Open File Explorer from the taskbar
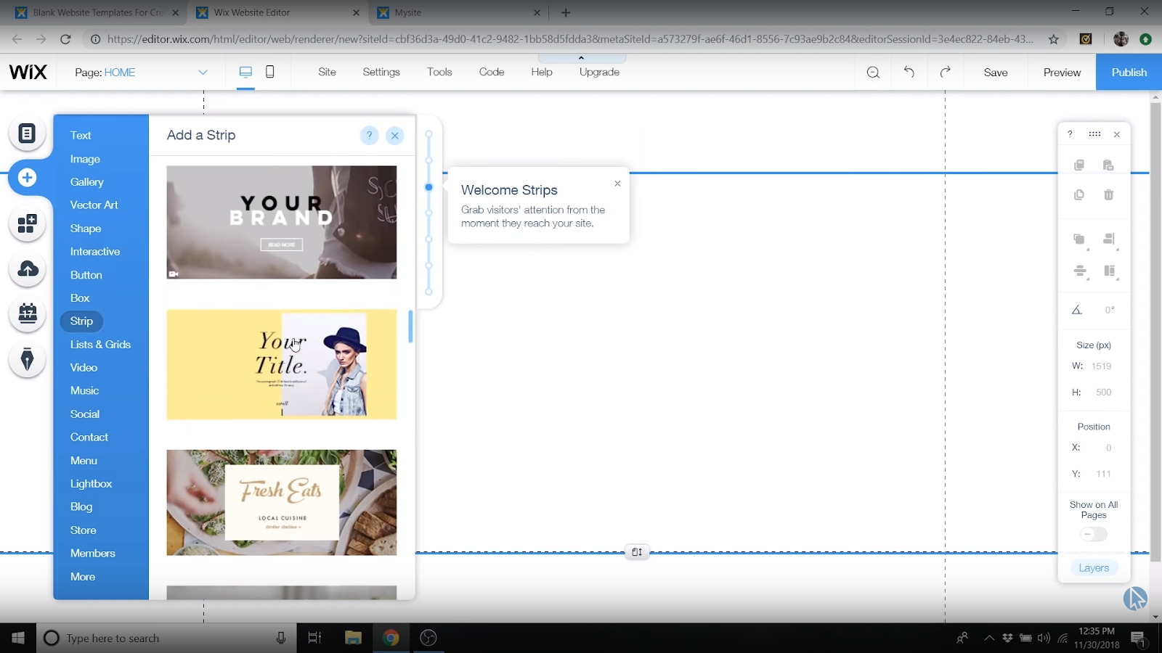This screenshot has height=653, width=1162. 353,638
